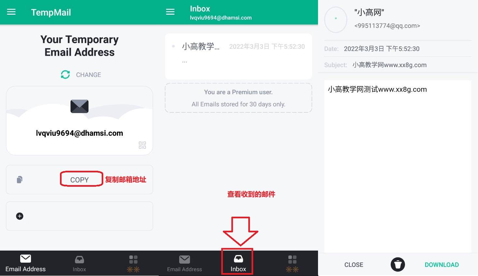
Task: Click 'All Emails stored for 30 days only.' text
Action: tap(238, 104)
